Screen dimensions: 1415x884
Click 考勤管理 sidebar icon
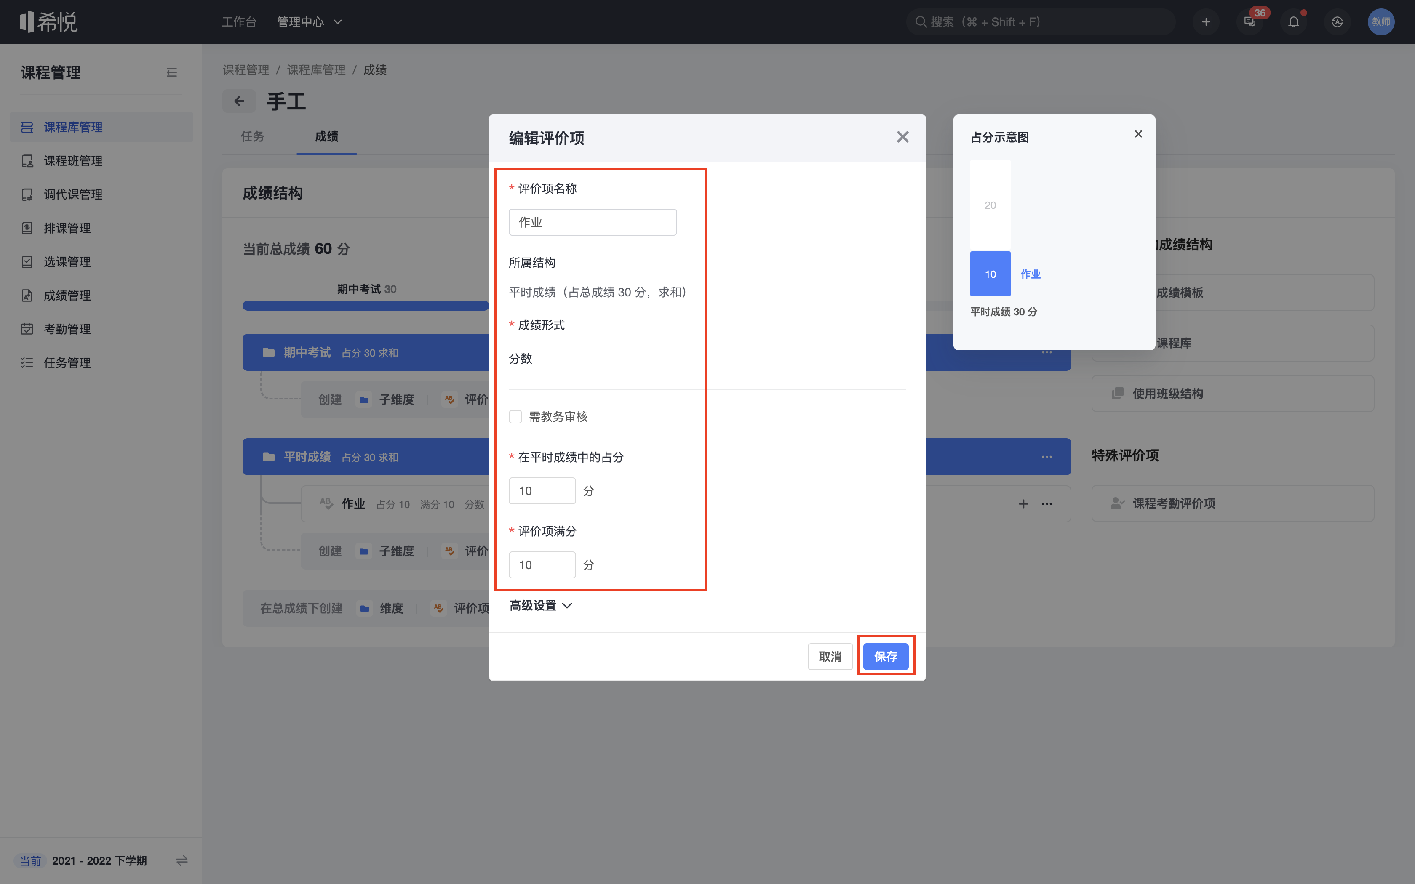tap(27, 329)
